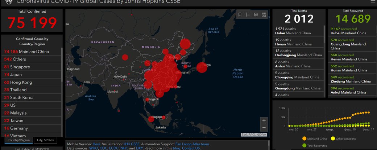Screen dimensions: 377x150
Task: Select Mainland China in the country list
Action: (32, 52)
